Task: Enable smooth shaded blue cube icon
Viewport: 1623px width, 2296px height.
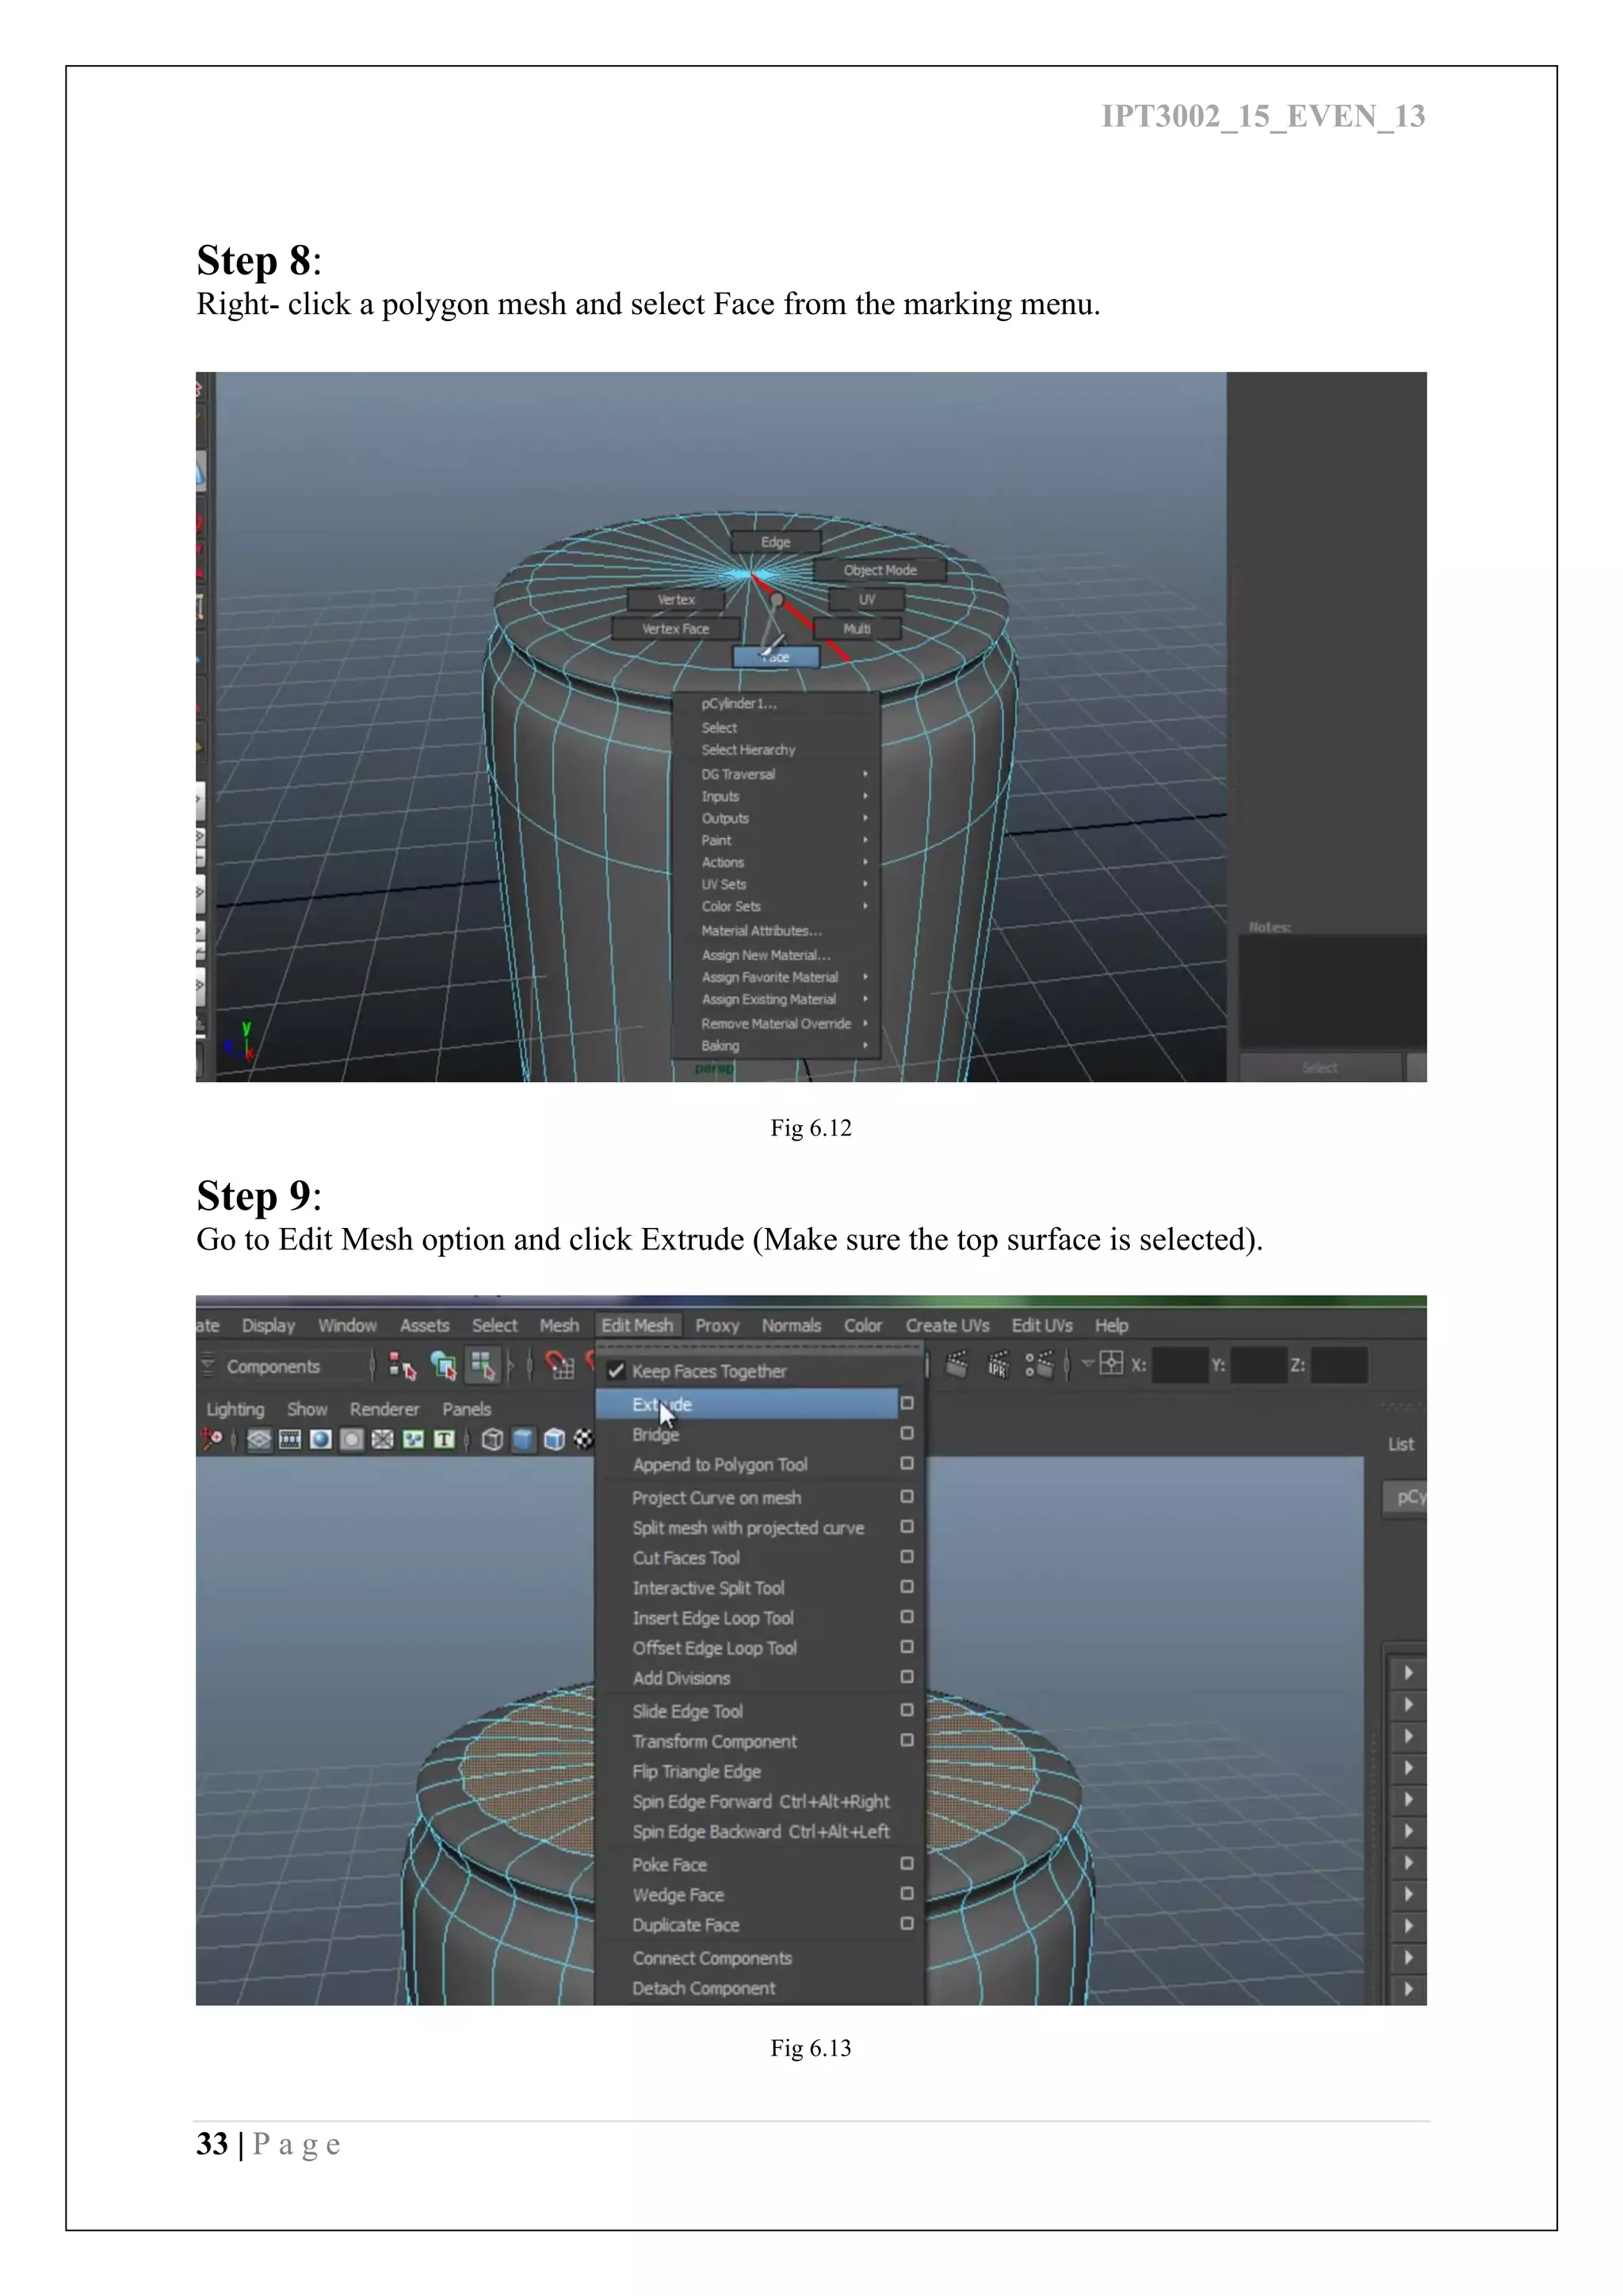Action: click(523, 1439)
